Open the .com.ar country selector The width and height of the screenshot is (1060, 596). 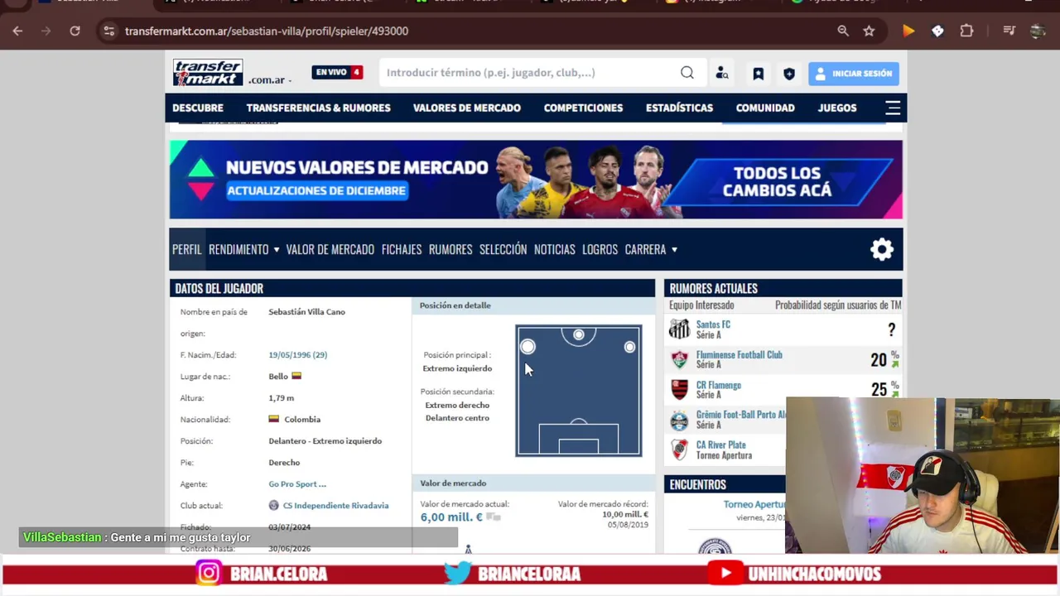(x=269, y=80)
